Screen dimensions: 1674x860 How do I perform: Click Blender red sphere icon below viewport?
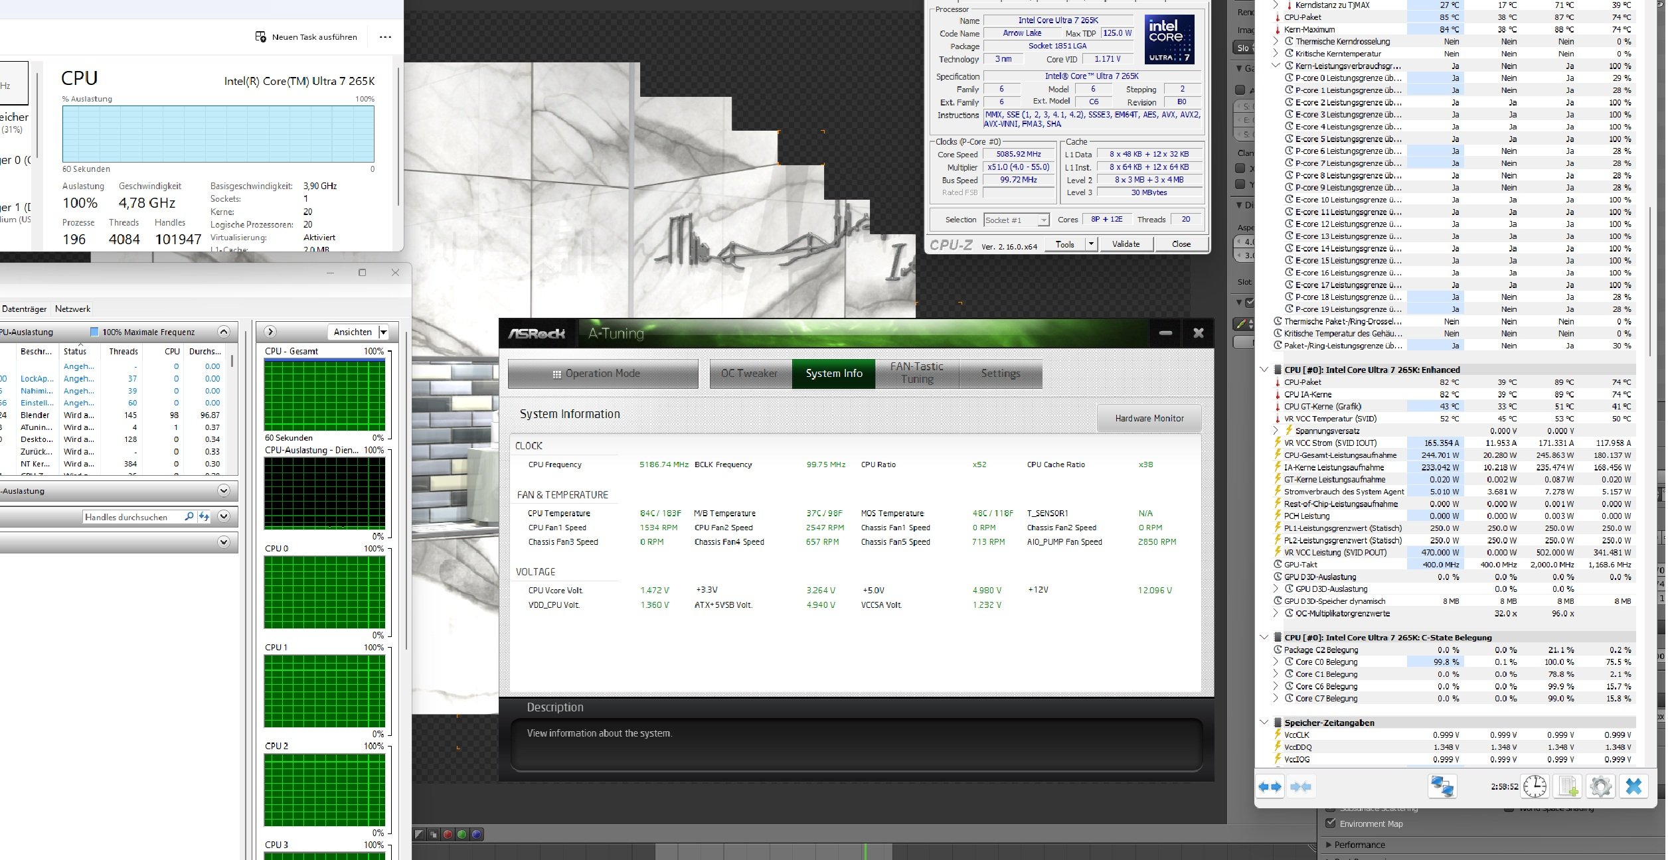[x=448, y=834]
